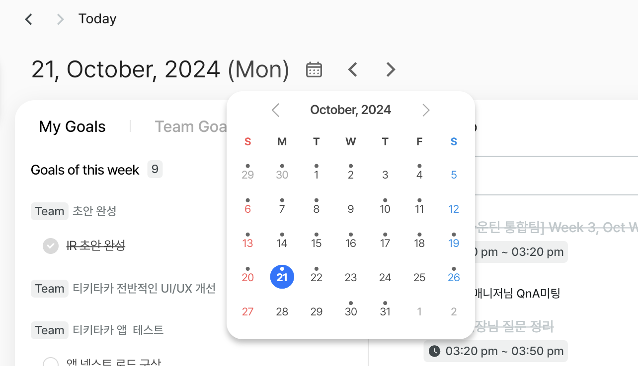Click the clock icon beside 03:20 pm
This screenshot has width=638, height=366.
pos(434,351)
